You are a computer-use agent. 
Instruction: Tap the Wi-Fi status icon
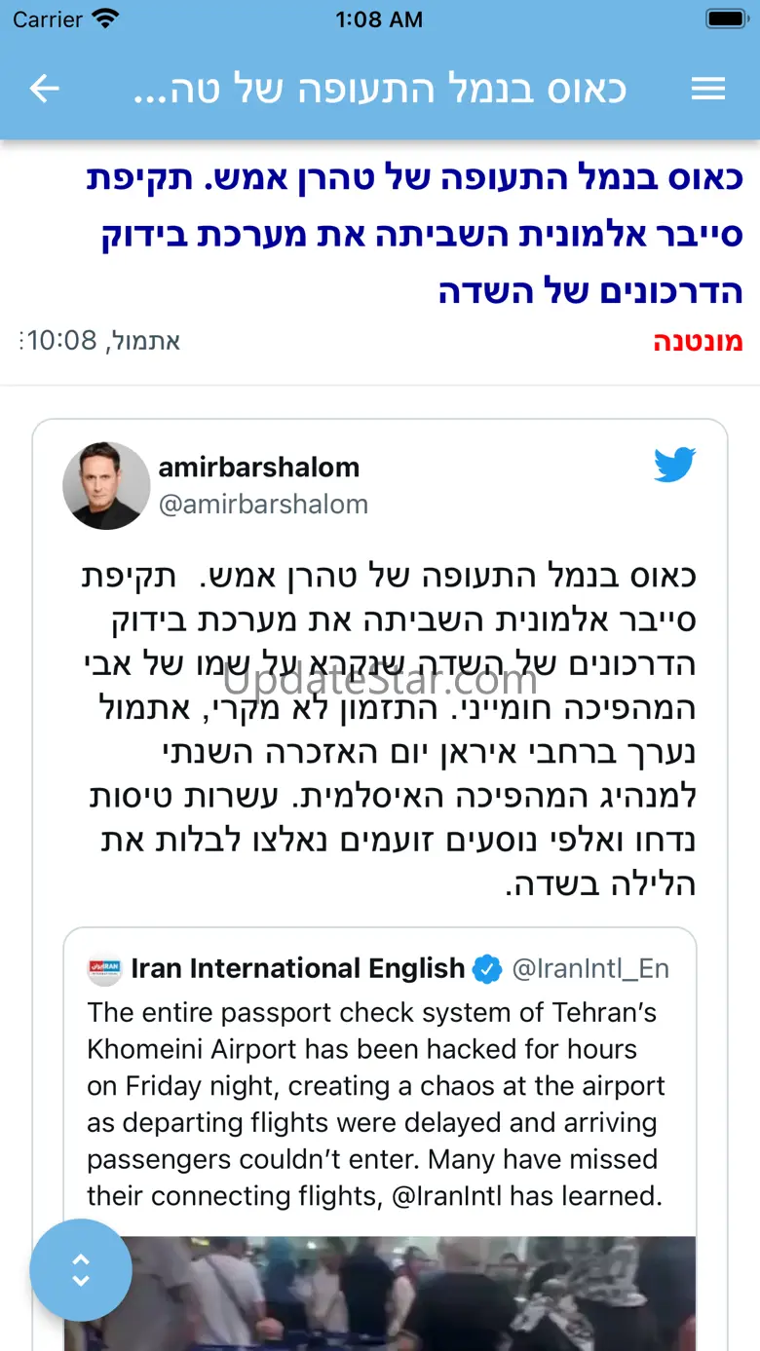pyautogui.click(x=104, y=19)
